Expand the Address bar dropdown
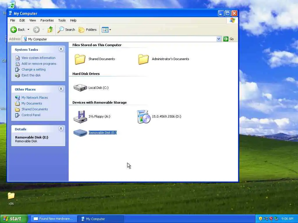Image resolution: width=298 pixels, height=223 pixels. 219,39
